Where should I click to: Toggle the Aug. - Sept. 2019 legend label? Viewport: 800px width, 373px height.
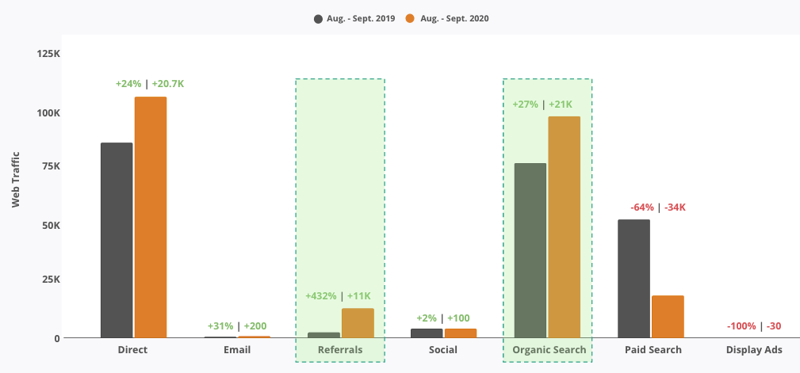point(361,18)
